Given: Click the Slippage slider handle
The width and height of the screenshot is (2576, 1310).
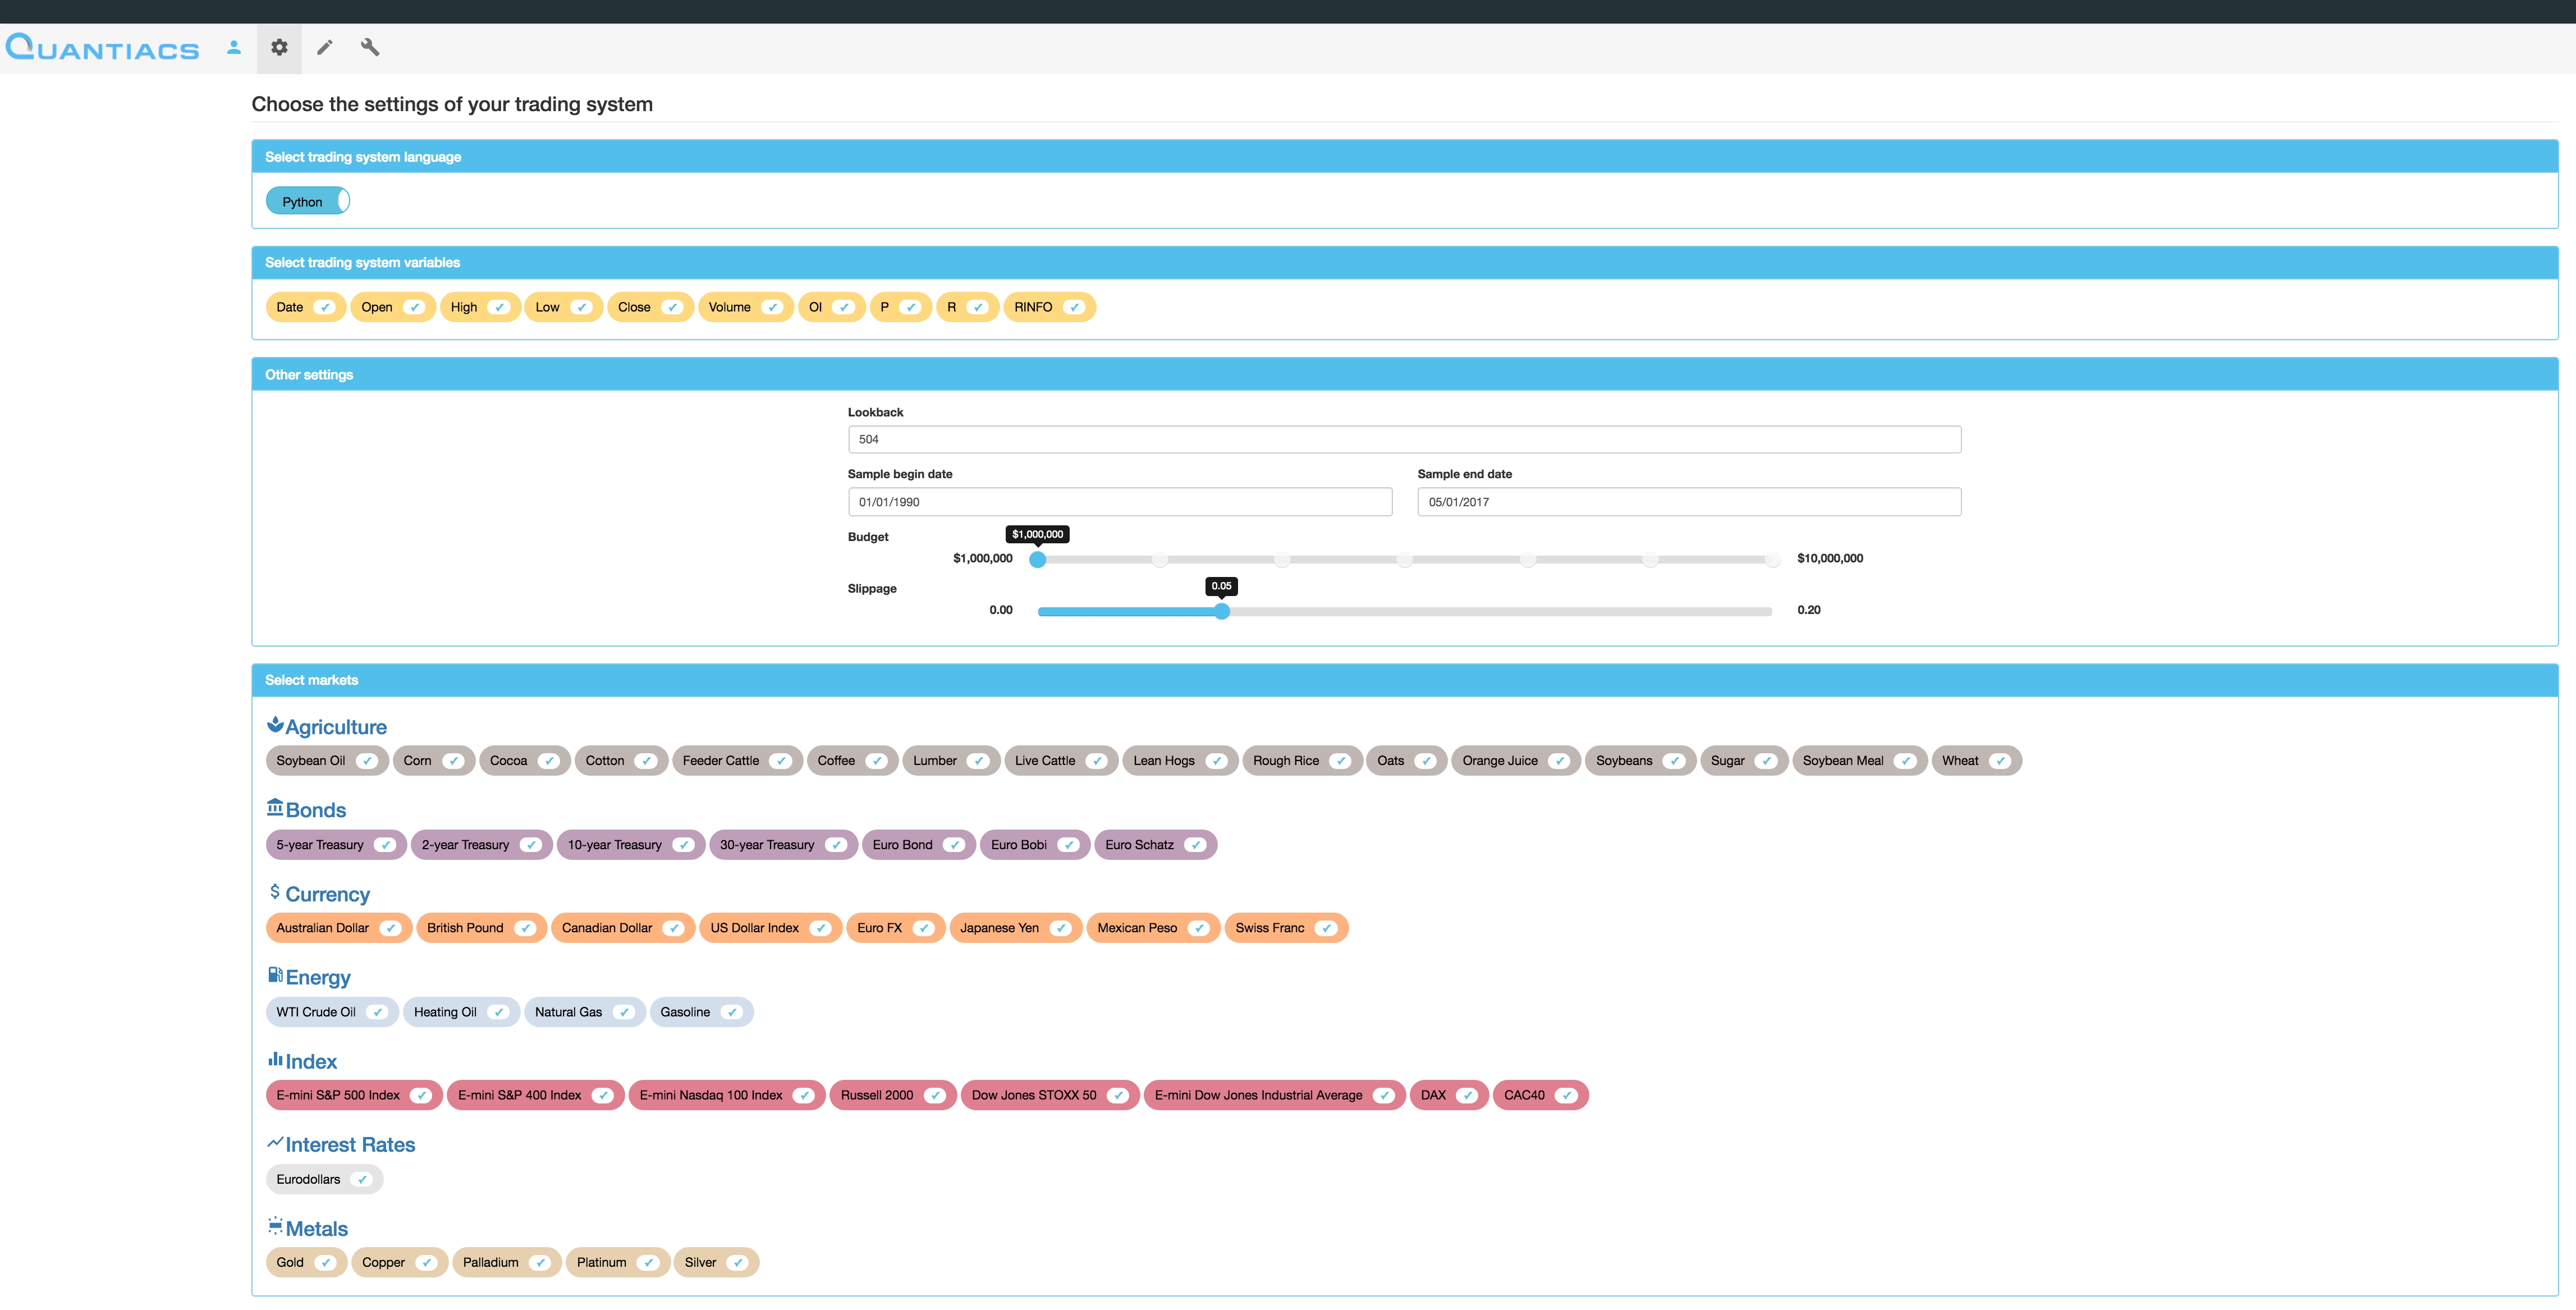Looking at the screenshot, I should (x=1221, y=611).
